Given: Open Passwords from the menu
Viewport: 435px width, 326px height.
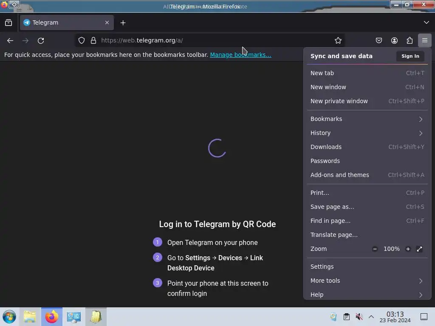Looking at the screenshot, I should coord(367,161).
